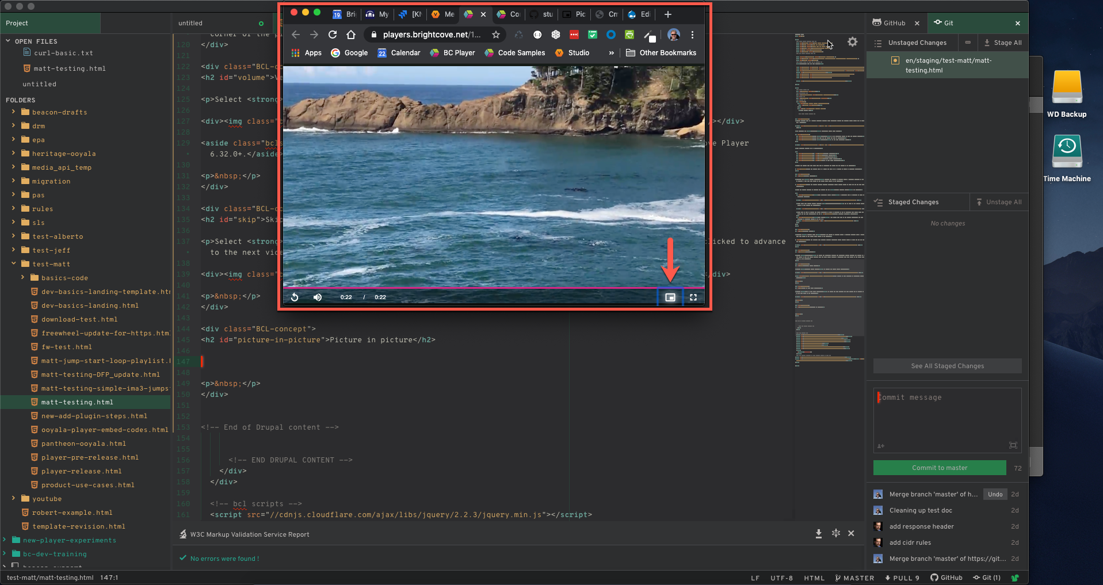1103x585 pixels.
Task: Collapse the test-matt folder
Action: point(13,264)
